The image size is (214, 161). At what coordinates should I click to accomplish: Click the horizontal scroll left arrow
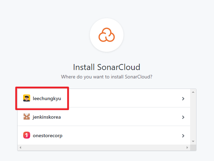(20, 147)
